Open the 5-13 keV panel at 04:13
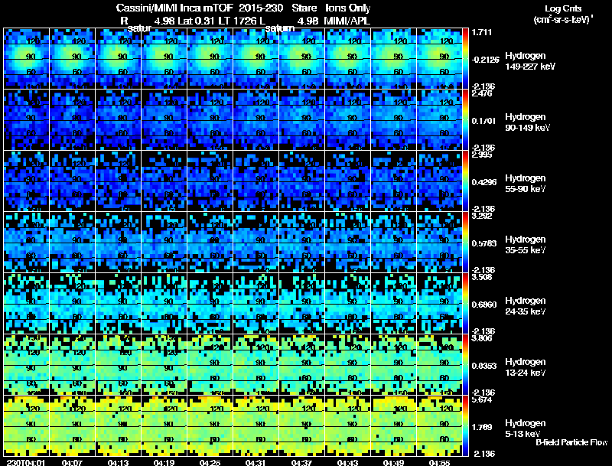 (119, 425)
